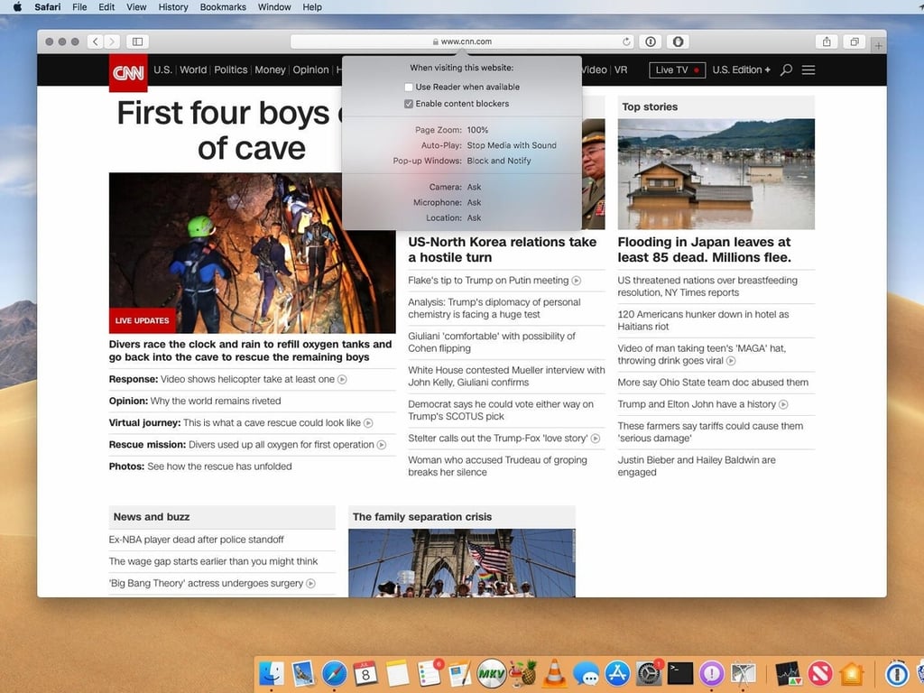
Task: Change Page Zoom value 100%
Action: [477, 130]
